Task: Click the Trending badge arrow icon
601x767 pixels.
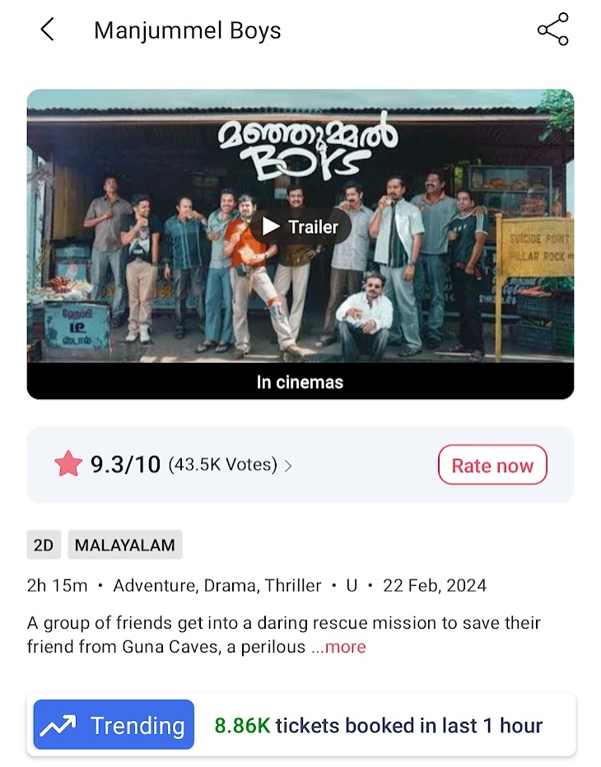Action: coord(58,725)
